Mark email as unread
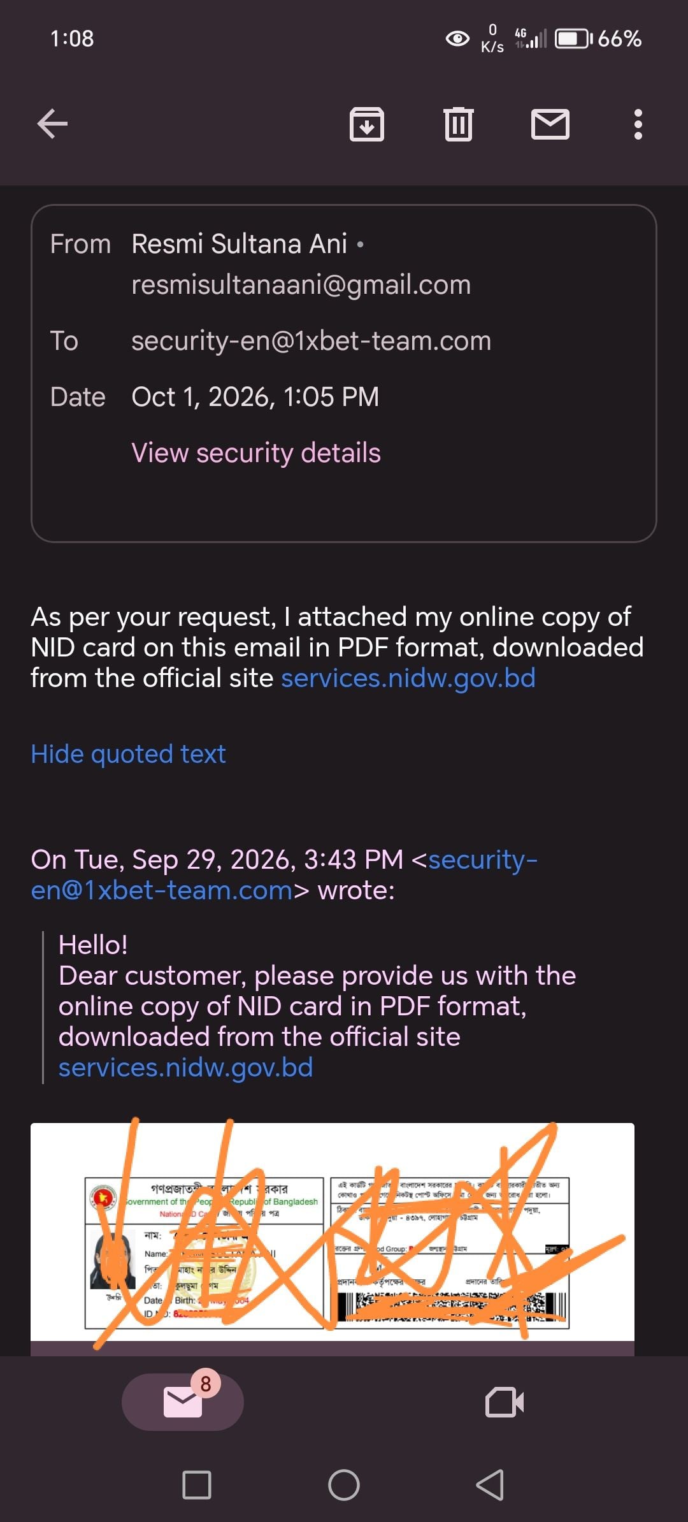The width and height of the screenshot is (688, 1522). pos(550,124)
